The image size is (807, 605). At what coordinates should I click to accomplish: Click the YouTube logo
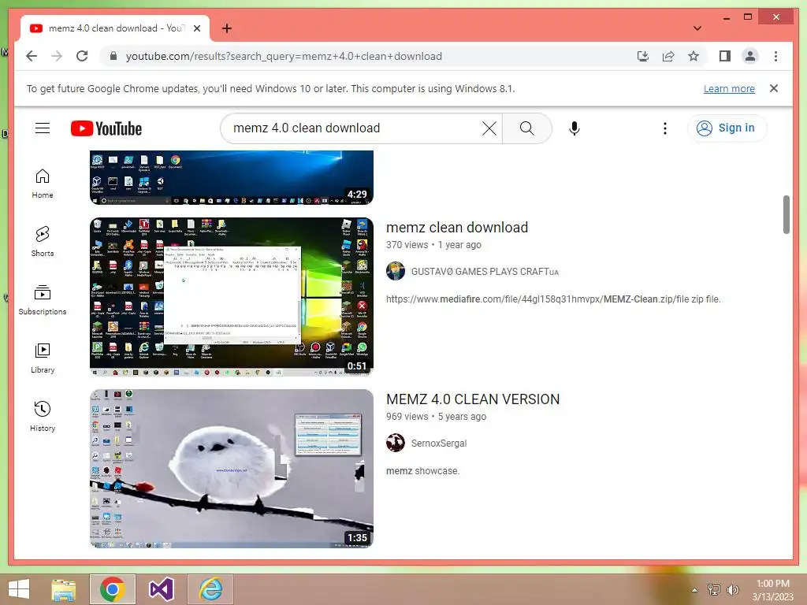point(106,128)
